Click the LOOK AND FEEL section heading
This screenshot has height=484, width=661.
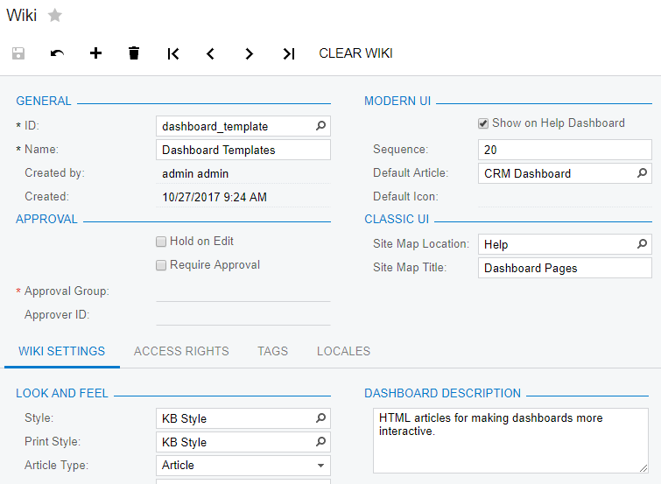[62, 393]
